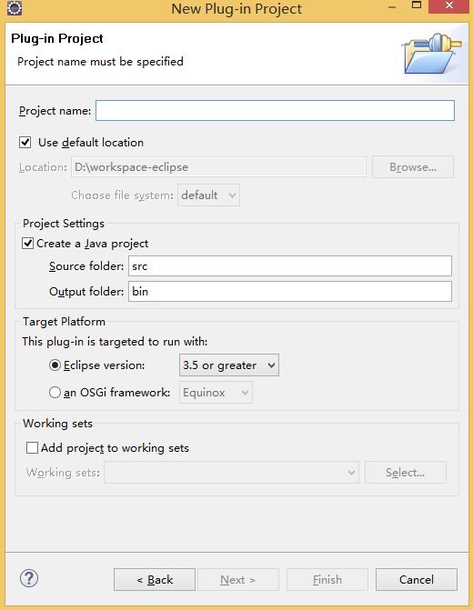
Task: Click the Browse... location button
Action: [x=413, y=167]
